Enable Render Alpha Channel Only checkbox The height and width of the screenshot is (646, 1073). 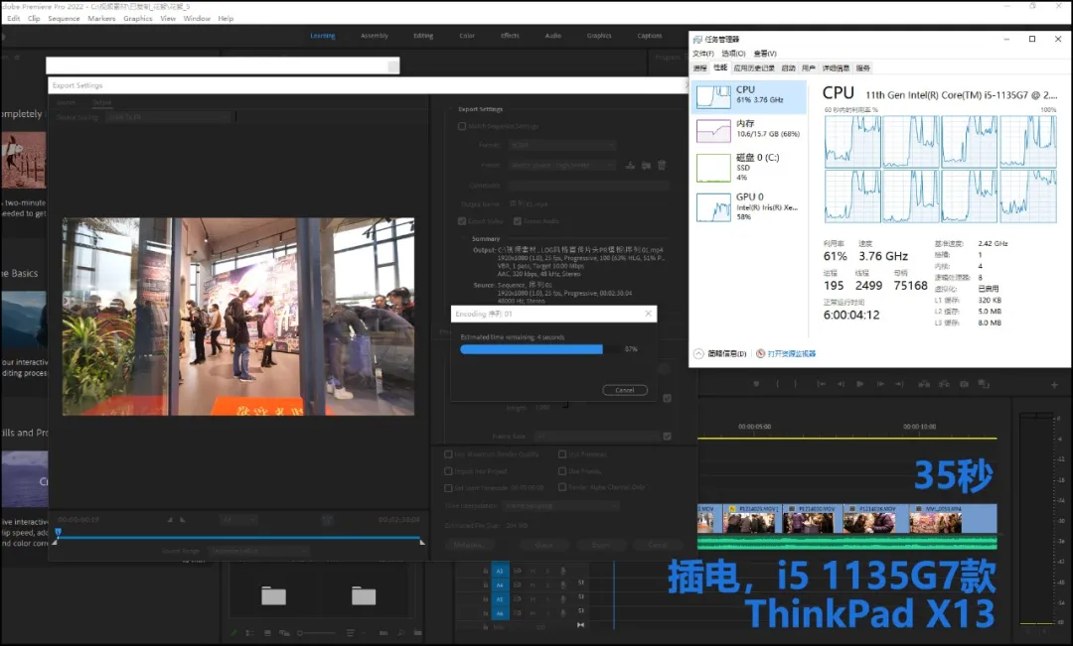tap(561, 487)
